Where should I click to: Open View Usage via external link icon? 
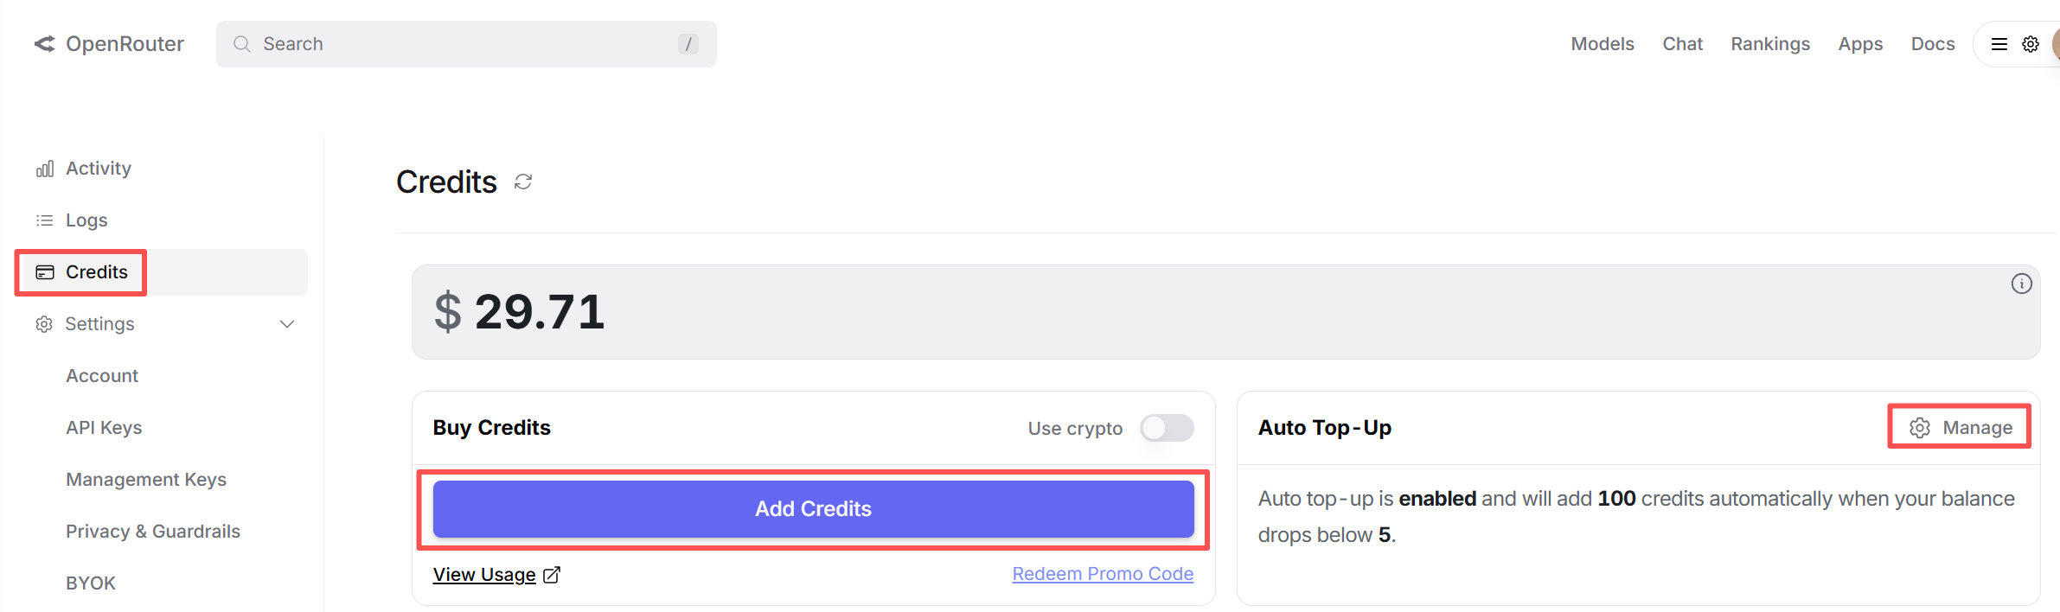(551, 573)
